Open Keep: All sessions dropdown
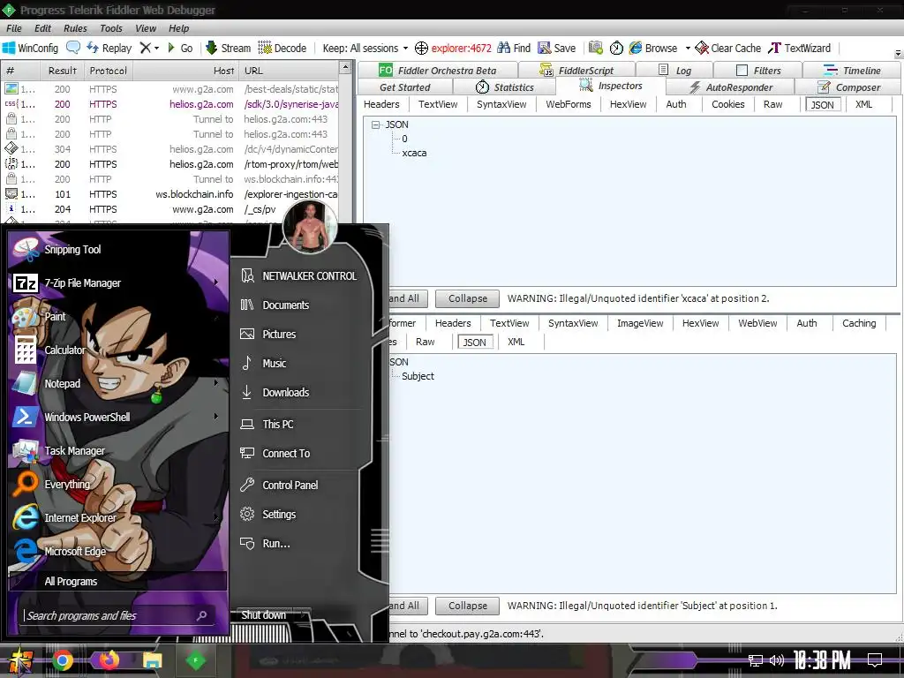 (365, 48)
